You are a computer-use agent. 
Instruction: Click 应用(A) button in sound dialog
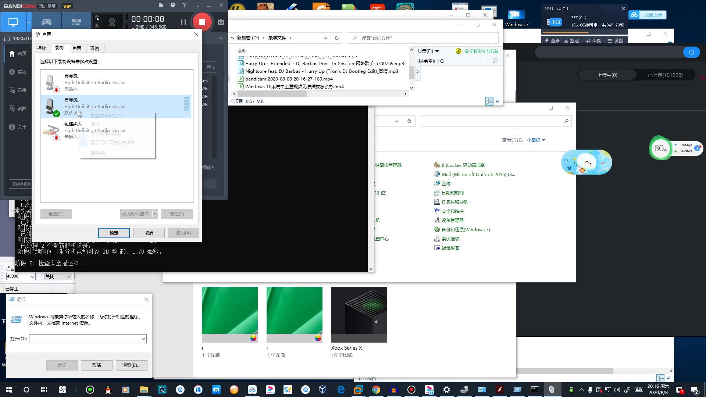click(183, 233)
